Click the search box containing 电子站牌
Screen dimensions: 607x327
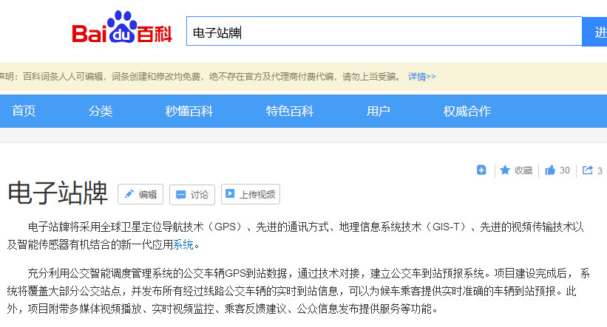click(384, 32)
